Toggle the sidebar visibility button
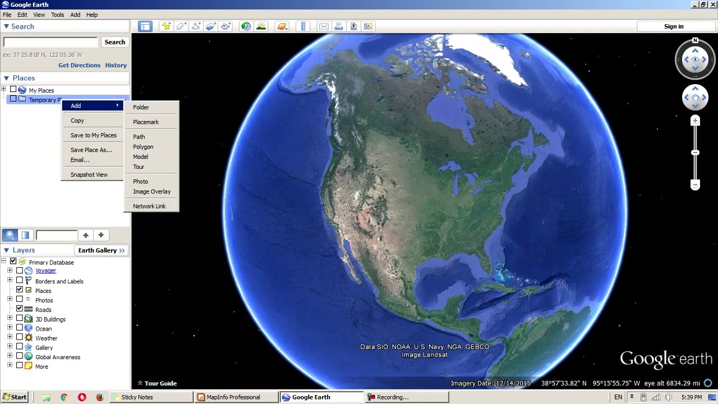Image resolution: width=718 pixels, height=404 pixels. tap(145, 26)
